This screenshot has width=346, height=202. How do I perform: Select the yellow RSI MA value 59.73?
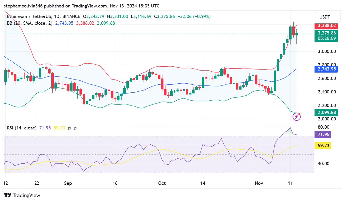[59, 128]
